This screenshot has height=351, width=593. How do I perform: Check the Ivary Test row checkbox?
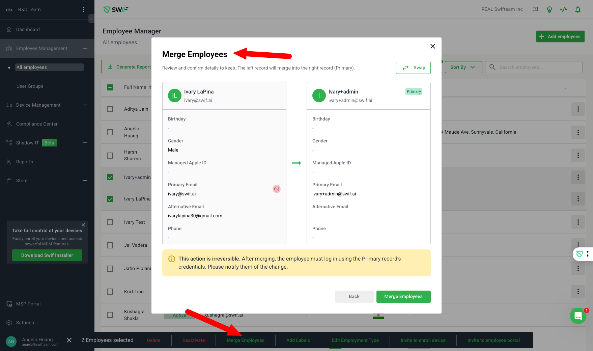pos(110,222)
